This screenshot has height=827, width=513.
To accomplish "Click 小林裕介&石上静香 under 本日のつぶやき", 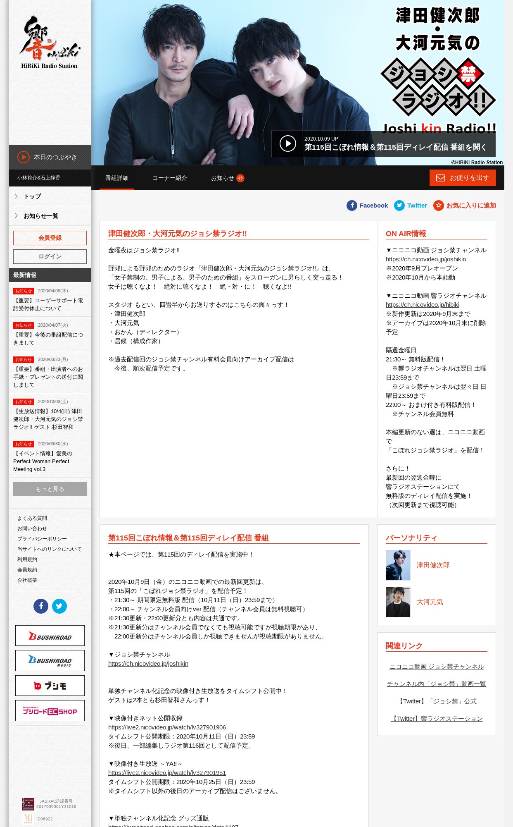I will (x=39, y=178).
